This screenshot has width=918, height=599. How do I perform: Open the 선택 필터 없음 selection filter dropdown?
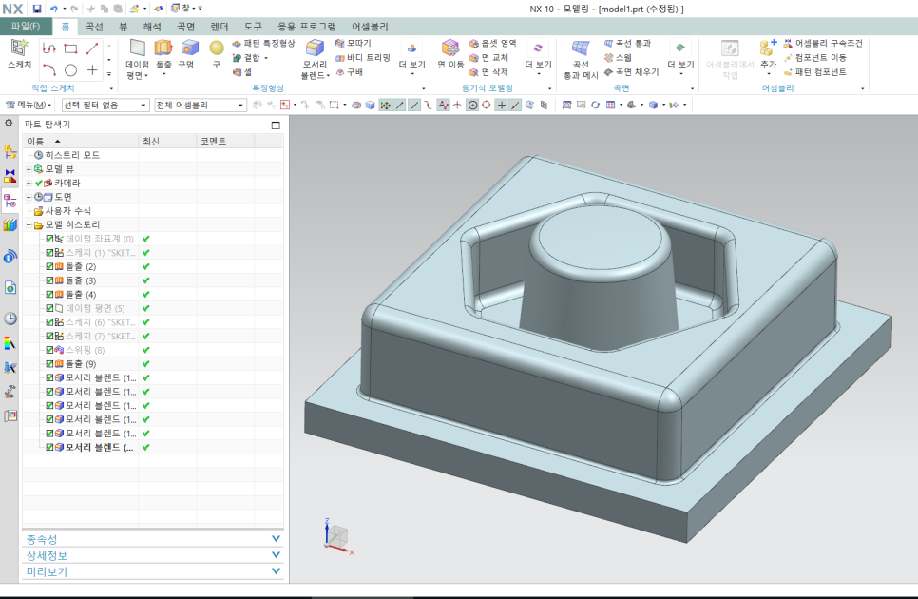coord(105,105)
